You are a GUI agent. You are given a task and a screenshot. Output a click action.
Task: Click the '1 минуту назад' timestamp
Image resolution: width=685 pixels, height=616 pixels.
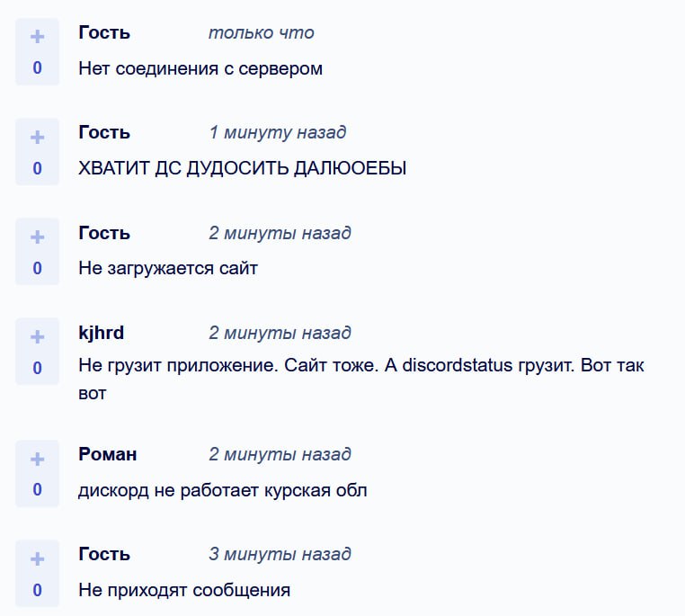click(x=277, y=132)
